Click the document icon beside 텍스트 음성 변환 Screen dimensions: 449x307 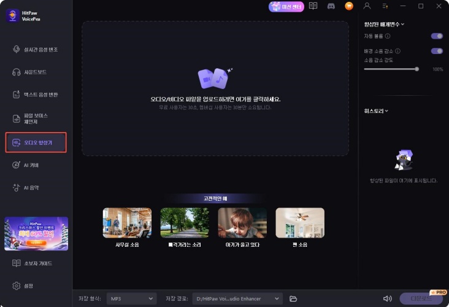click(17, 95)
